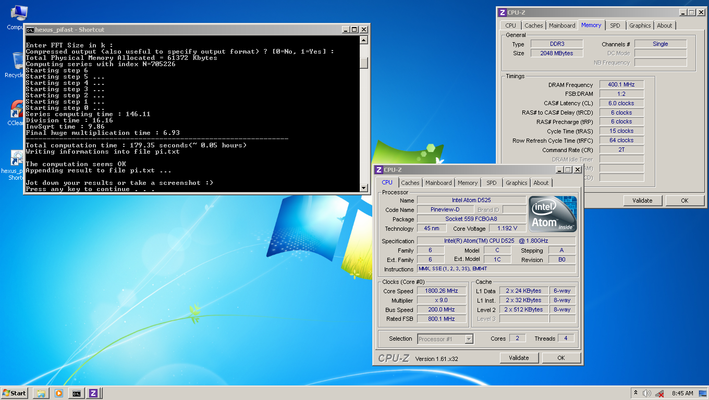Click the FSB:DRAM 1:2 value
709x400 pixels.
[x=621, y=94]
